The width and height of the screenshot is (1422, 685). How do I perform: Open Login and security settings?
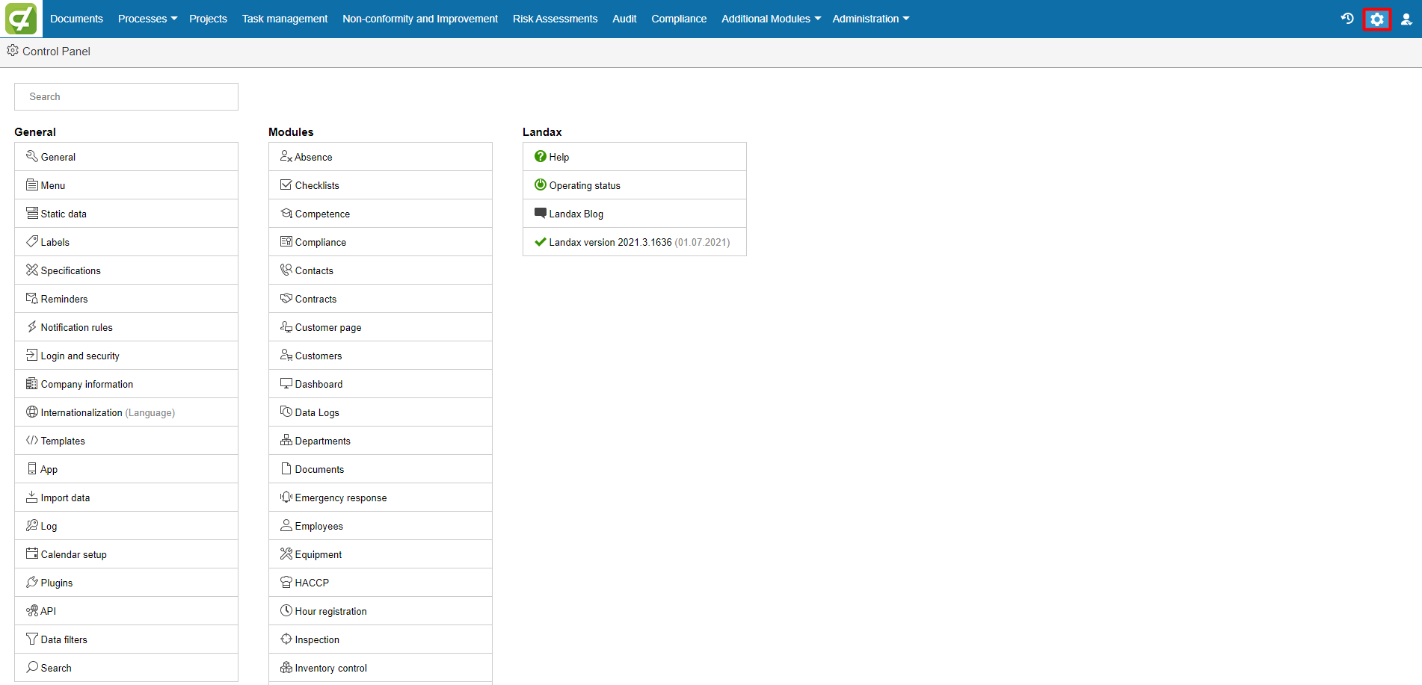point(80,356)
